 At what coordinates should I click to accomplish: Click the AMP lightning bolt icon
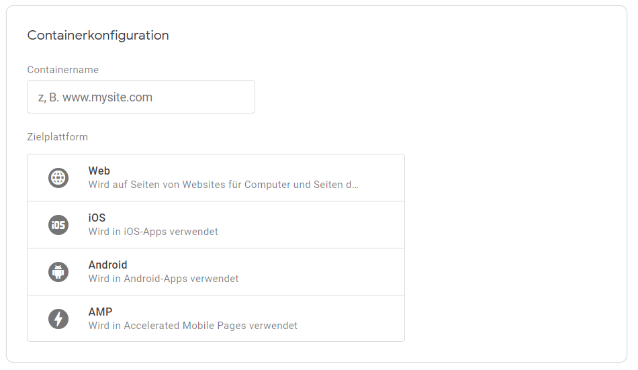[x=58, y=319]
